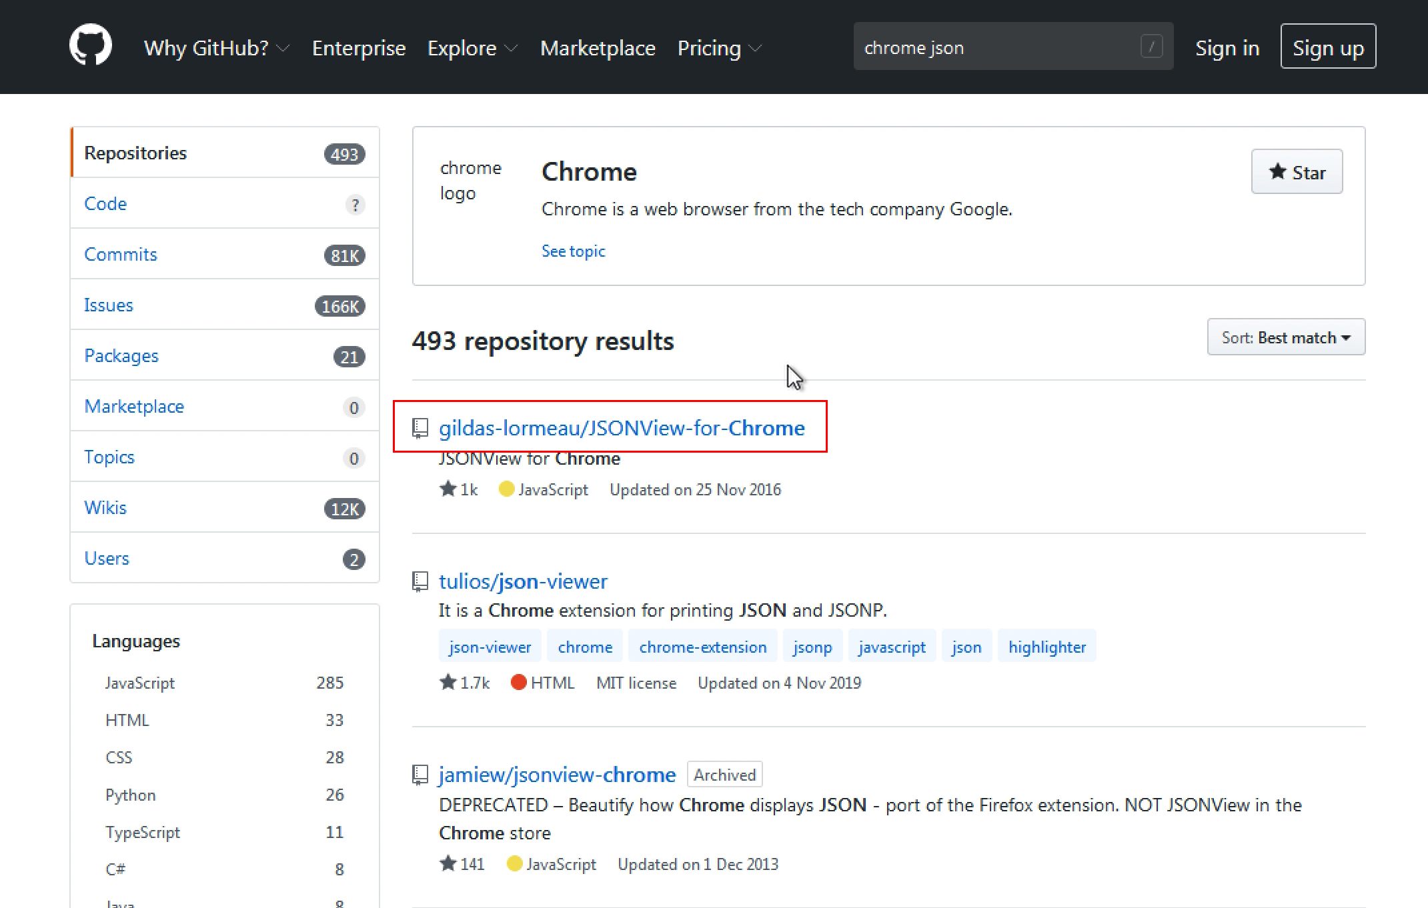Open gildas-lormeau/JSONView-for-Chrome repository

click(622, 428)
